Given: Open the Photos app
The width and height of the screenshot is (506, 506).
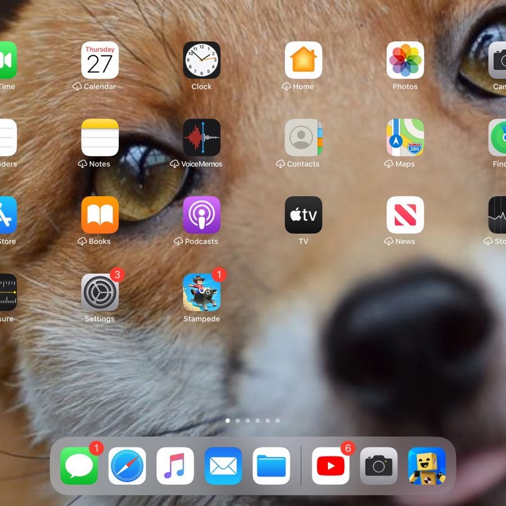Looking at the screenshot, I should [x=405, y=60].
